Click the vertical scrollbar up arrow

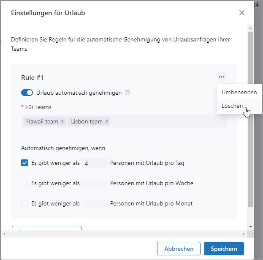(x=250, y=28)
